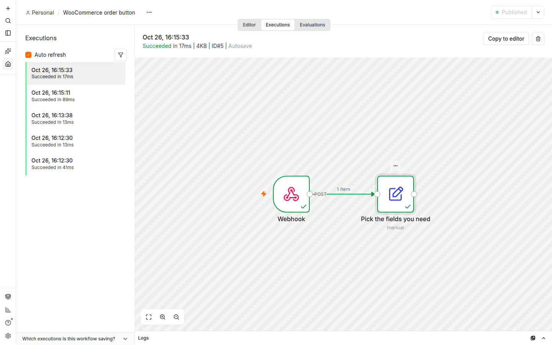Select the Webhook node icon

point(291,194)
